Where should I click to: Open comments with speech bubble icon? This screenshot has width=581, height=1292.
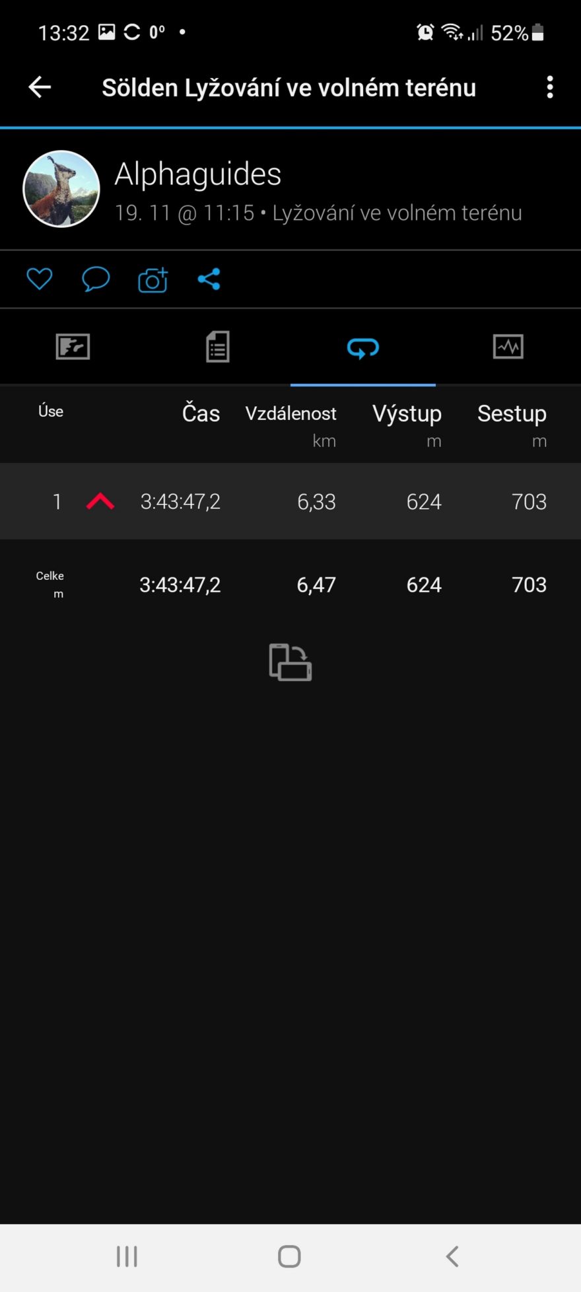click(96, 279)
